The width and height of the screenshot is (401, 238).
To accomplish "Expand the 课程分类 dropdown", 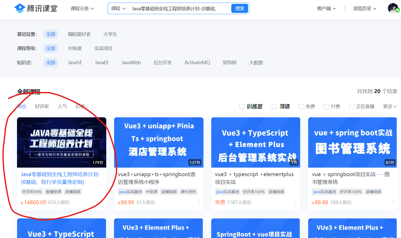I will point(82,9).
